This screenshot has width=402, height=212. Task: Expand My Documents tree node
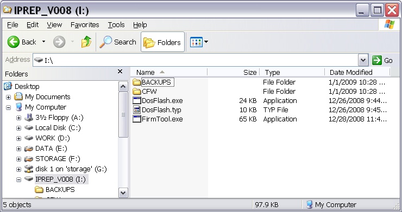pos(9,97)
